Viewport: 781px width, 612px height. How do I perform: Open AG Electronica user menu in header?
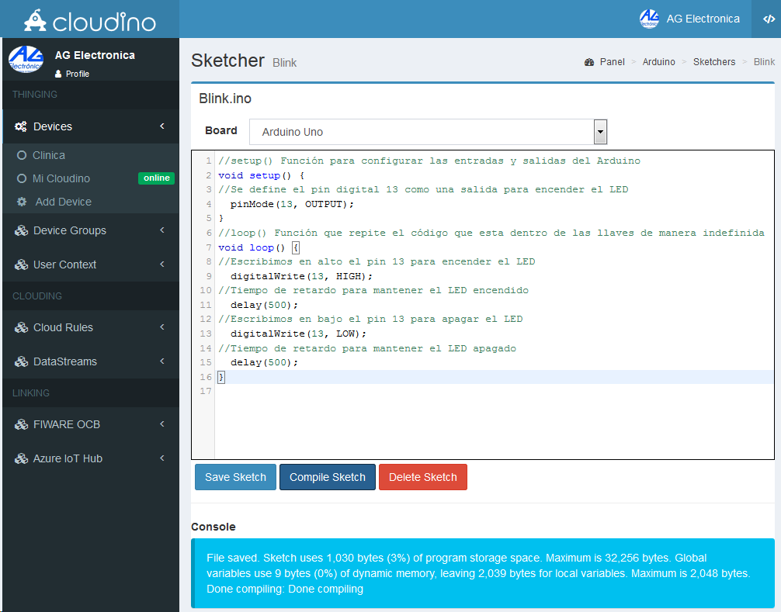tap(689, 19)
